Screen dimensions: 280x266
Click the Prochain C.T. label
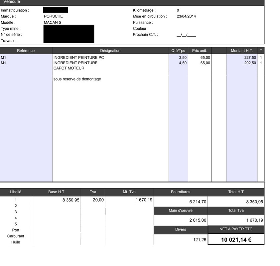[x=145, y=35]
